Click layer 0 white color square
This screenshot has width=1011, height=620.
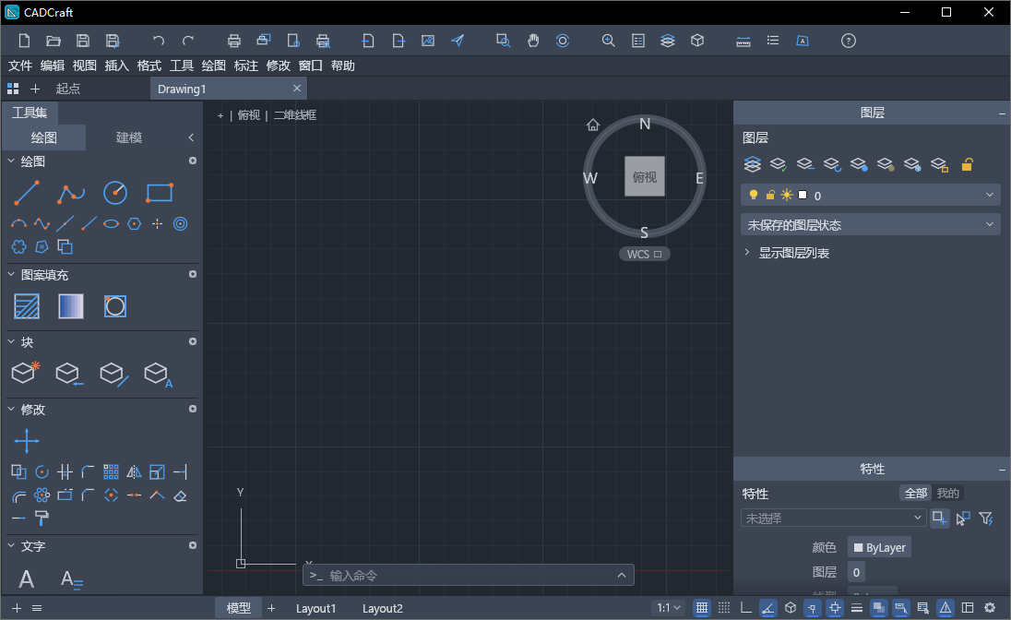point(803,194)
